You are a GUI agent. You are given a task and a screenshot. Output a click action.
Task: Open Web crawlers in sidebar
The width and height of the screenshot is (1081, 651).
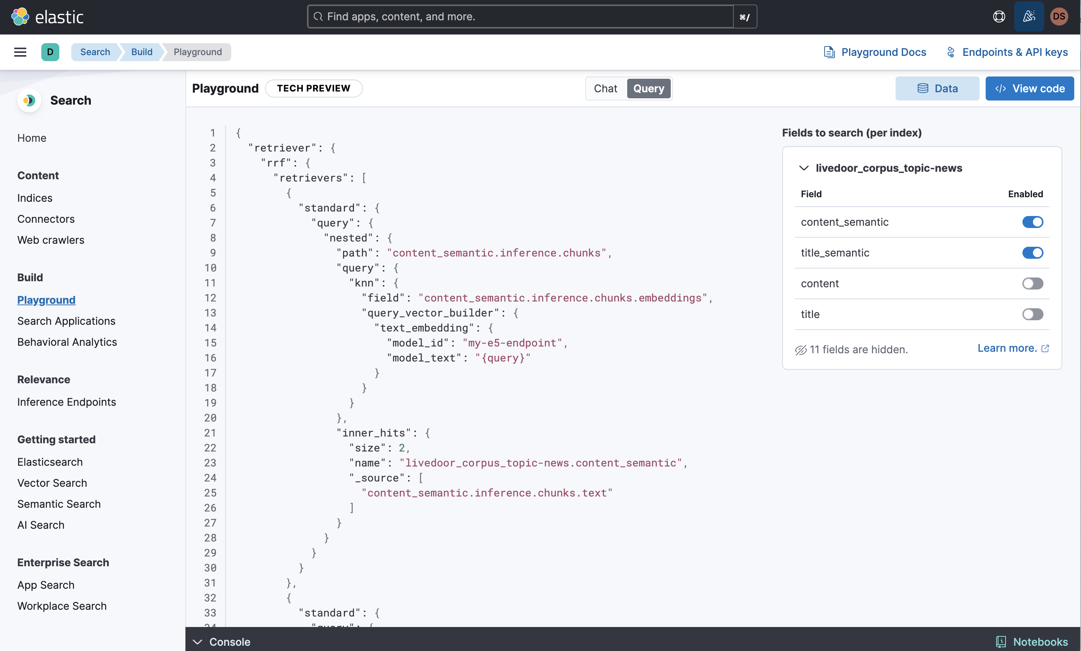[x=51, y=240]
